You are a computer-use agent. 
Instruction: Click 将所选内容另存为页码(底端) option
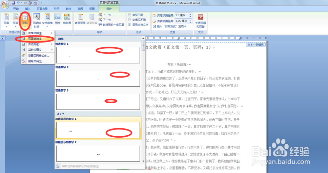[81, 166]
